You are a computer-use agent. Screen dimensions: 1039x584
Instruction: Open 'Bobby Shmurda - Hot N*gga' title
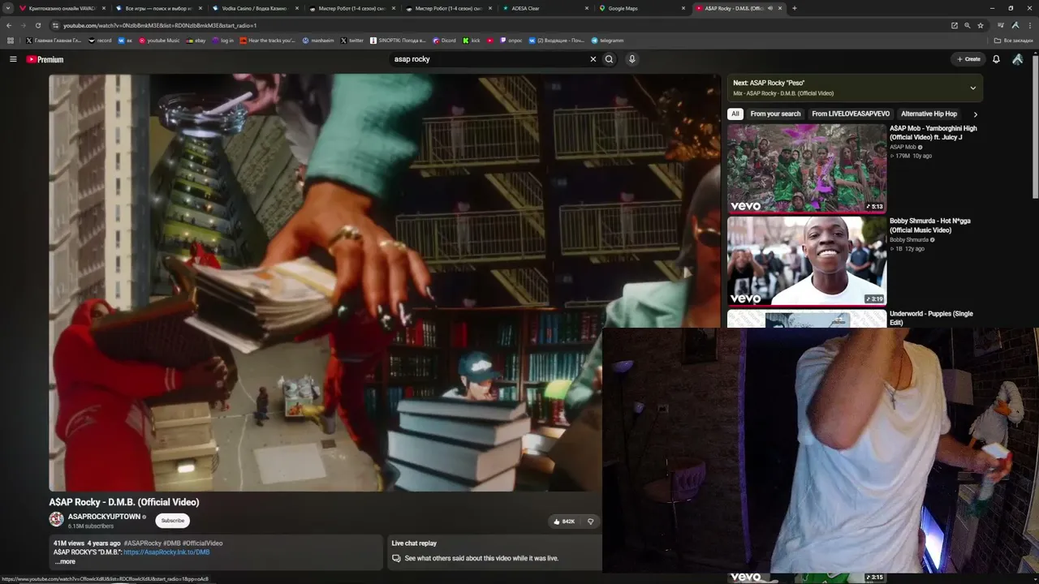[x=930, y=225]
